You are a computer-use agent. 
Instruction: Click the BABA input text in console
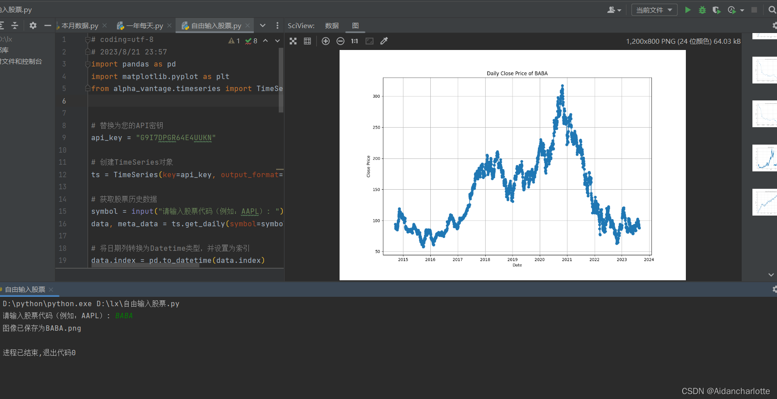124,316
